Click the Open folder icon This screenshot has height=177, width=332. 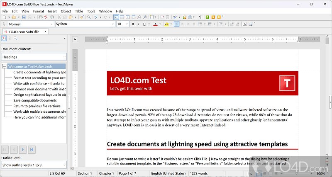click(x=14, y=17)
